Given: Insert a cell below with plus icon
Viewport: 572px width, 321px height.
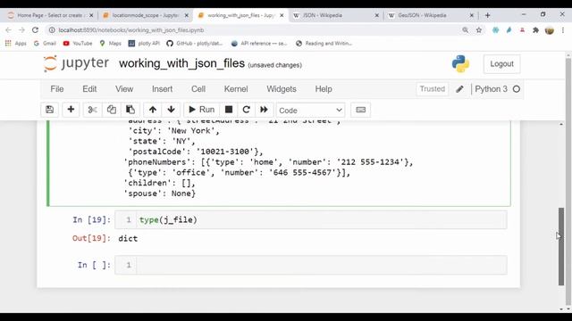Looking at the screenshot, I should coord(71,110).
